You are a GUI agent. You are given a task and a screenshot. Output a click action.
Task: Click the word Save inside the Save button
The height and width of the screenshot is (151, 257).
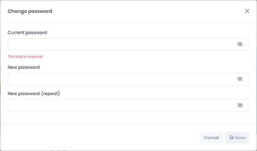(240, 138)
